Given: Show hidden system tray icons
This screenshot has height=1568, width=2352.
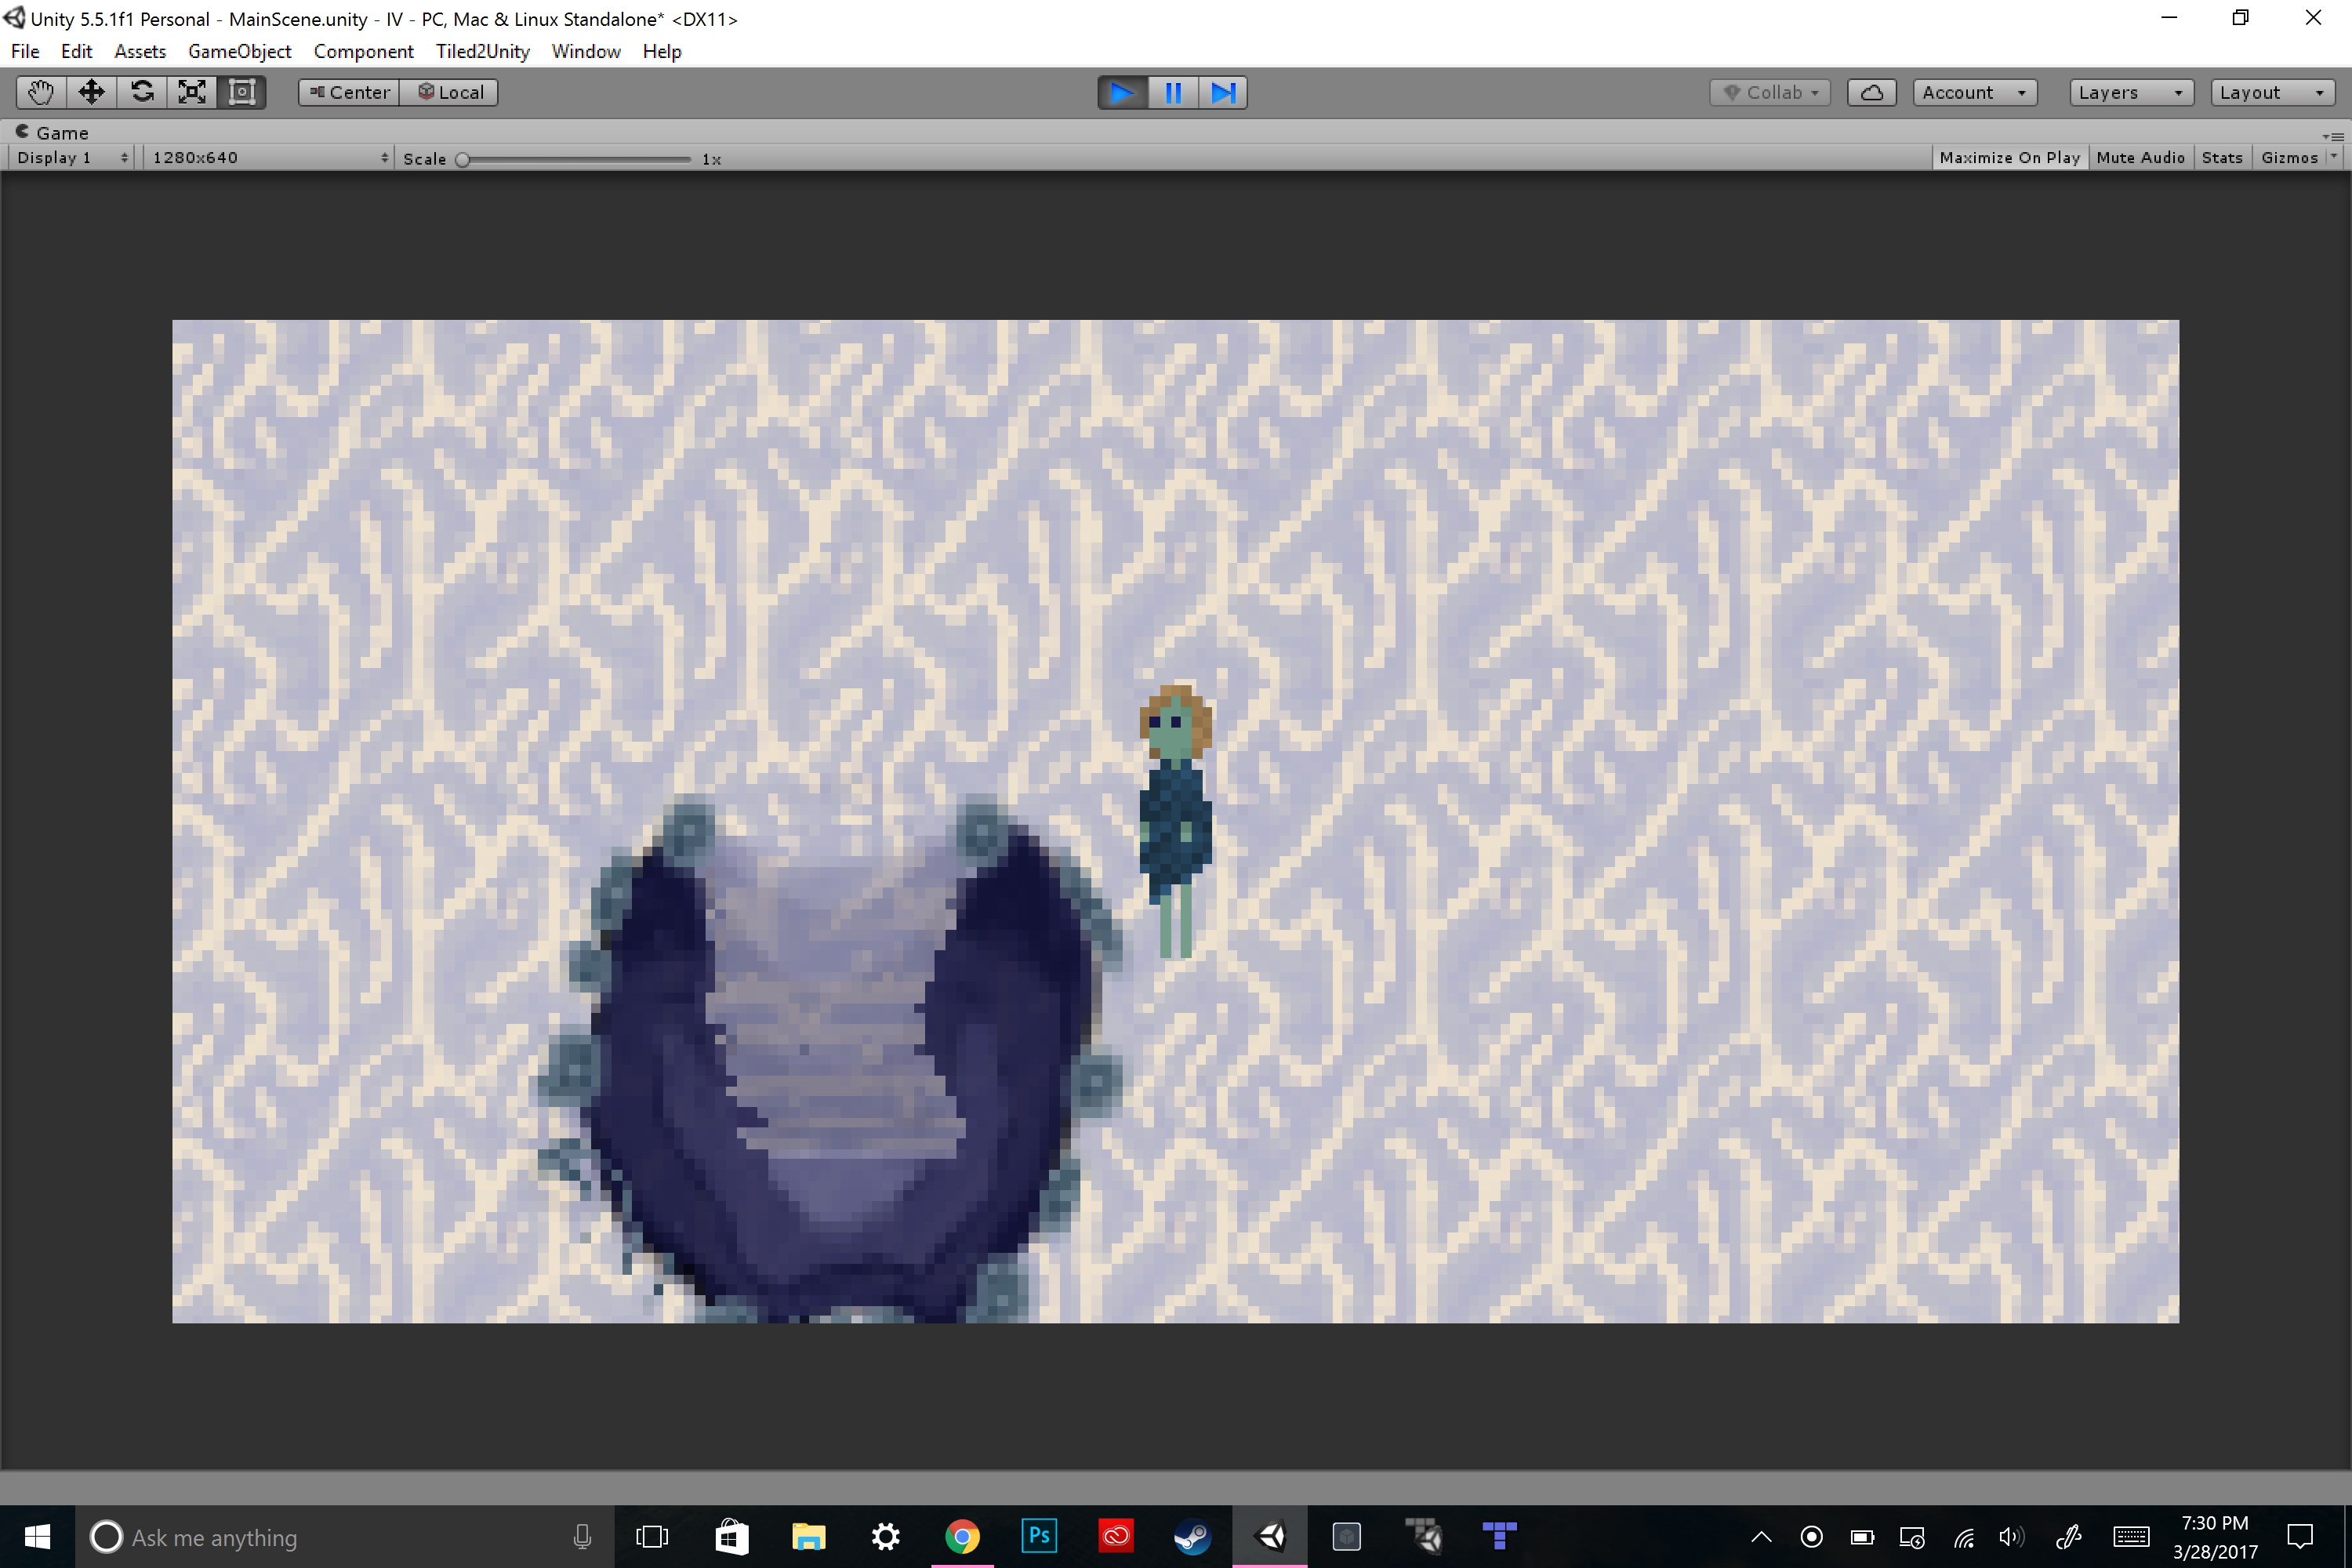Looking at the screenshot, I should (x=1762, y=1538).
